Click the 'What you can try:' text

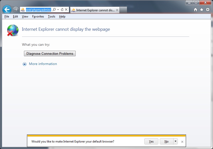[36, 44]
